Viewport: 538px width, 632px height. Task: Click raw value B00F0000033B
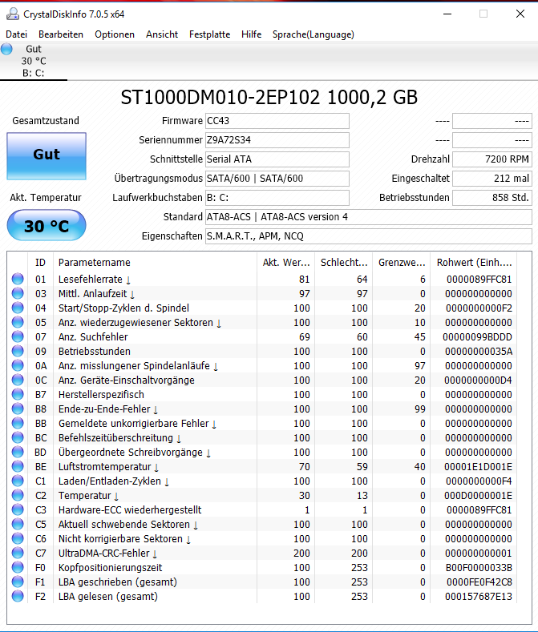[x=479, y=567]
